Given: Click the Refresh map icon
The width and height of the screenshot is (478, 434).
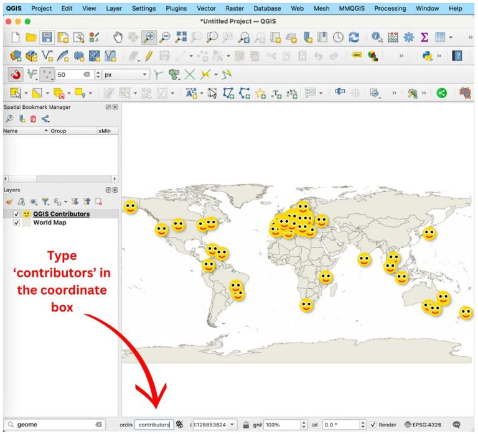Looking at the screenshot, I should 354,37.
